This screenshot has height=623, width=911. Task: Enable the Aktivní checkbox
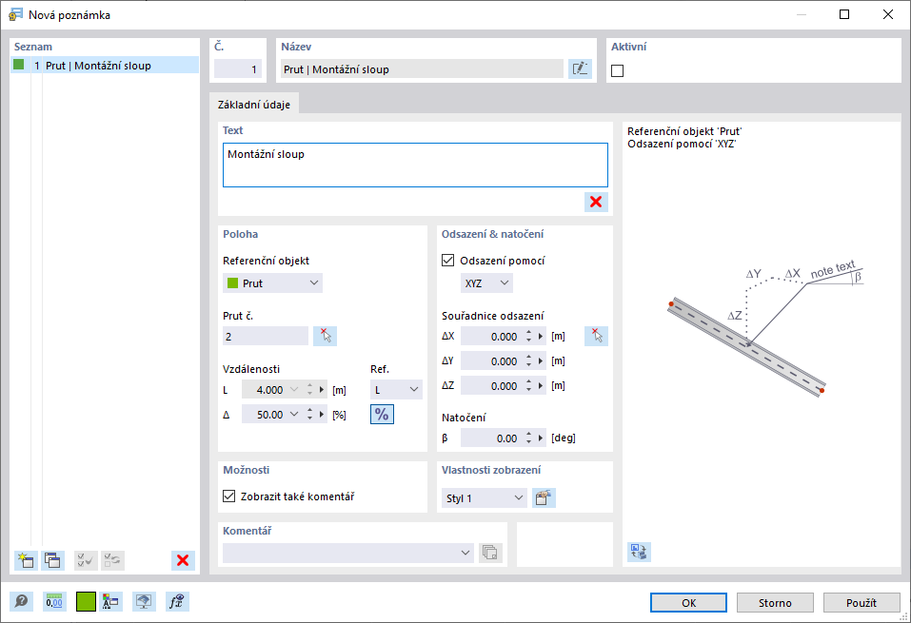pyautogui.click(x=618, y=71)
